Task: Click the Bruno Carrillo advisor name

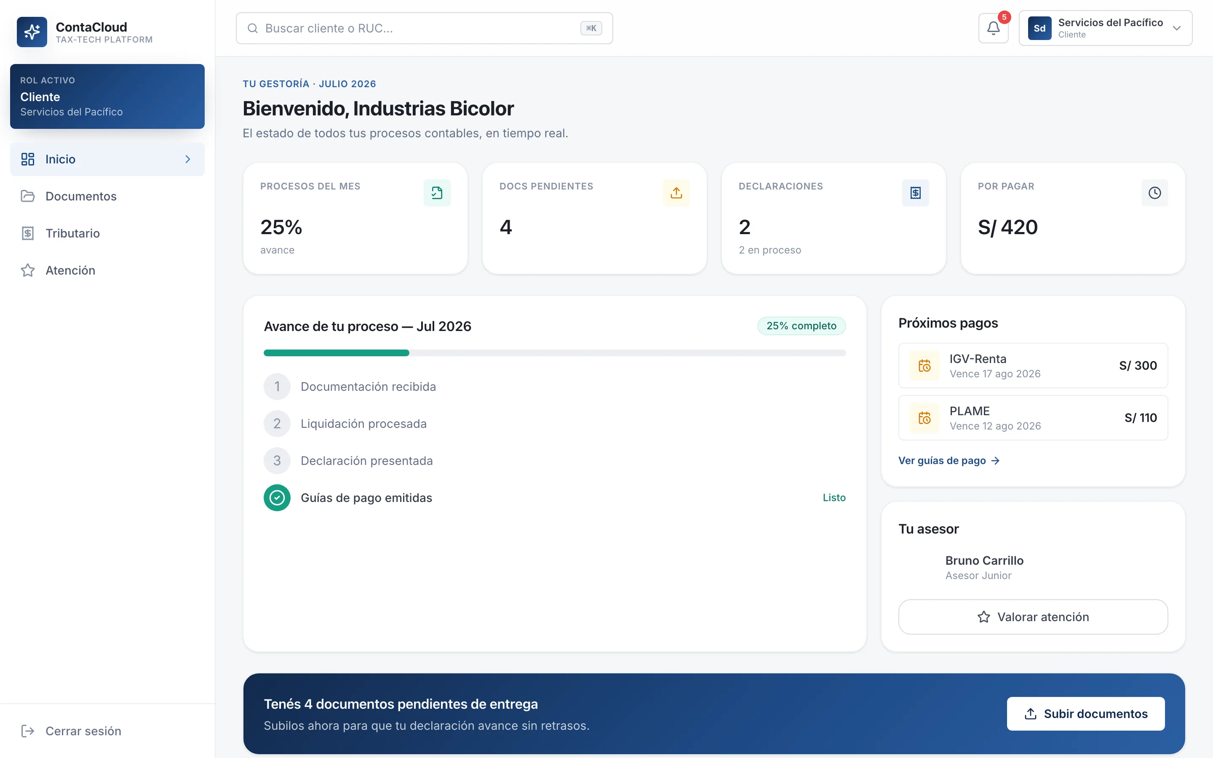Action: tap(984, 560)
